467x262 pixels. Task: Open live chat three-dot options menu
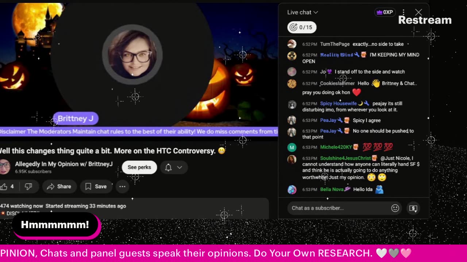point(404,12)
